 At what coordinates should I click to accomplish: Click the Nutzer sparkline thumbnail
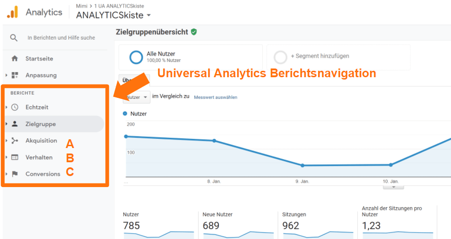tap(159, 235)
